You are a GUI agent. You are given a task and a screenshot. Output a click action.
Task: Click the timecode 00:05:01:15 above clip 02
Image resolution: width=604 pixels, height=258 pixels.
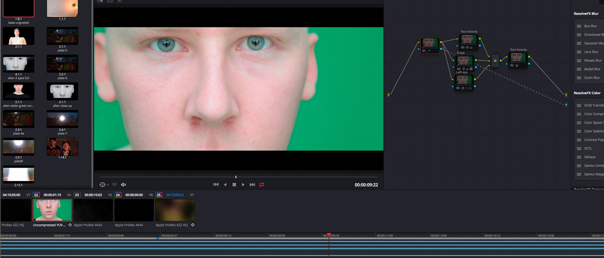click(x=52, y=194)
